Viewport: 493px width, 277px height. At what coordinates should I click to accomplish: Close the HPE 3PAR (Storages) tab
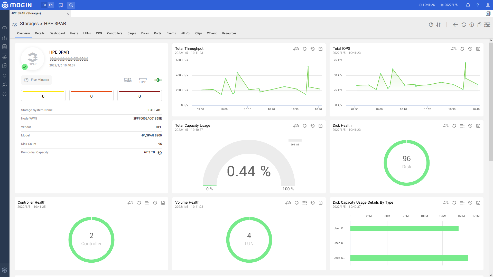(x=68, y=14)
